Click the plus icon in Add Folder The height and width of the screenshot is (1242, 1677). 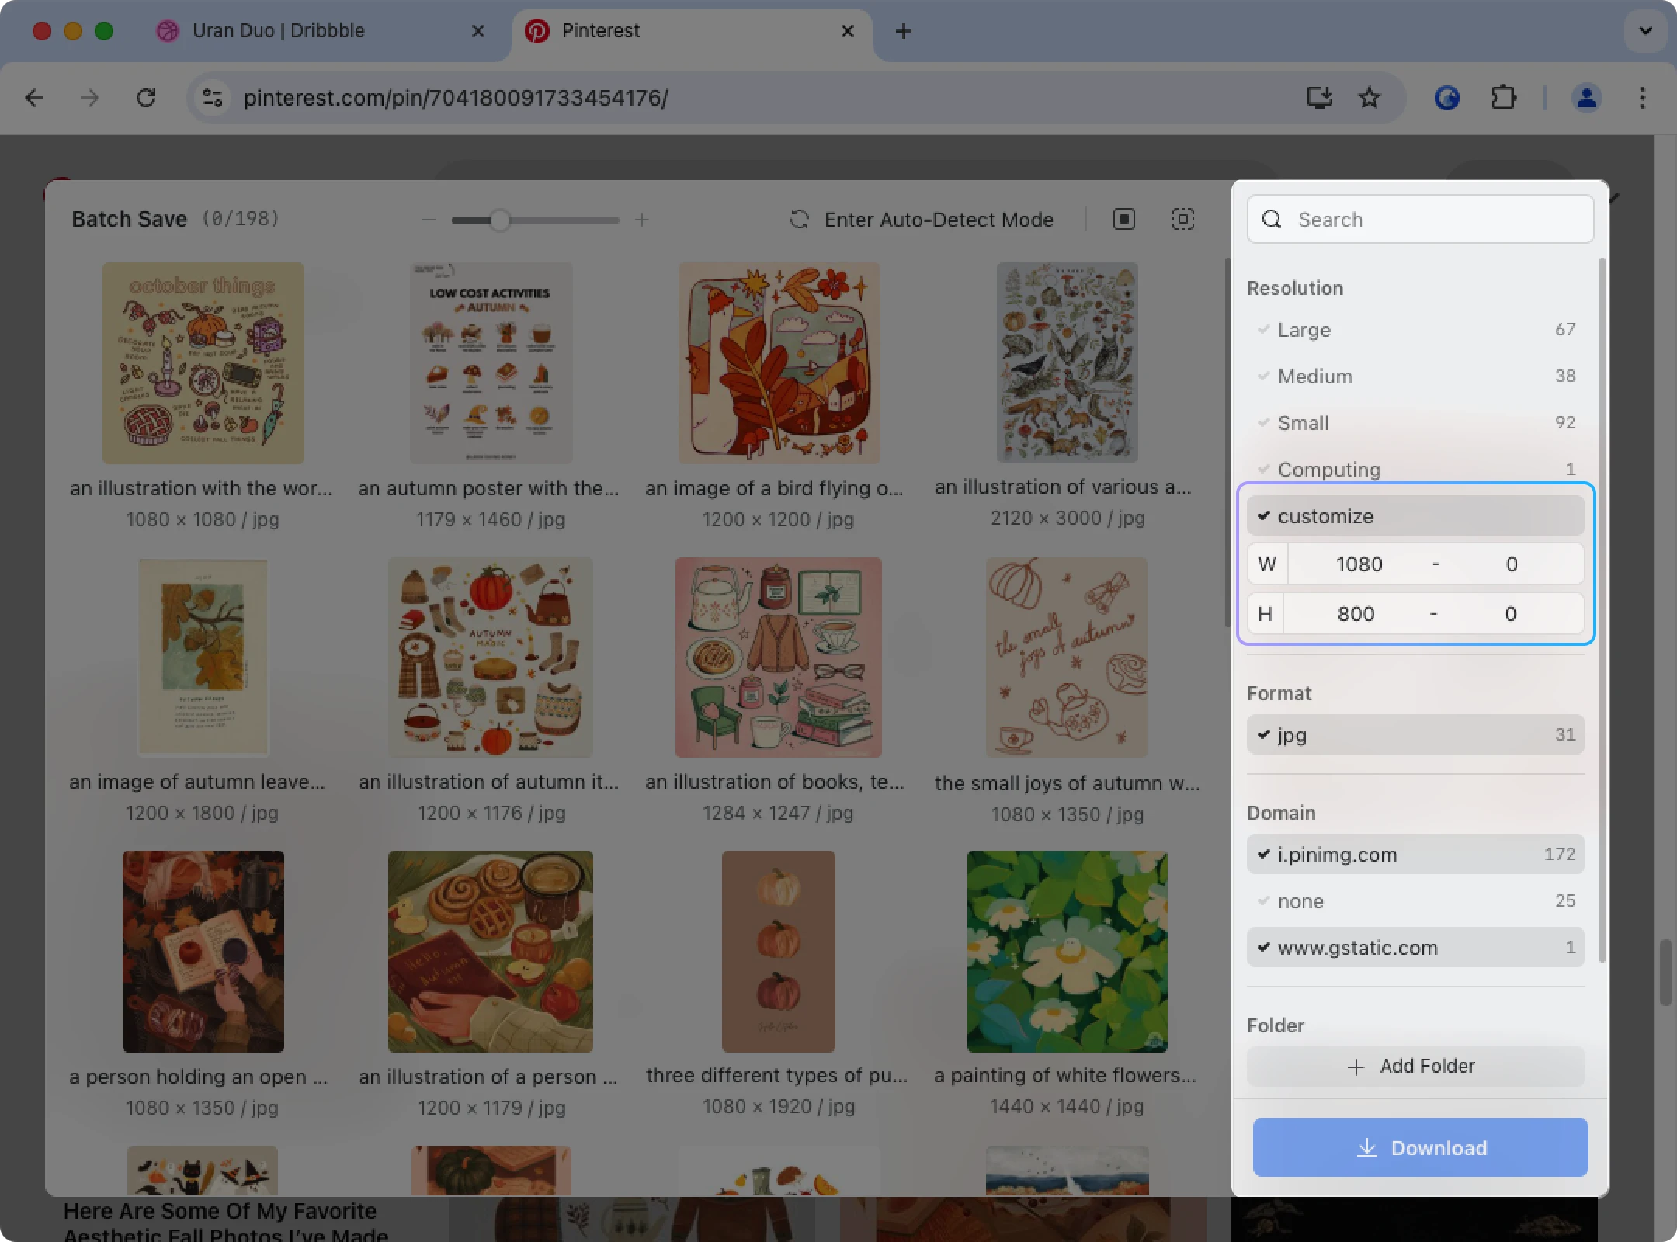coord(1356,1067)
